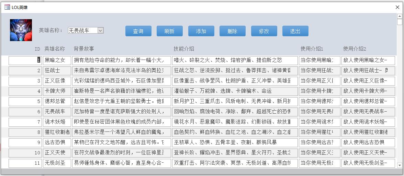This screenshot has height=176, width=404.
Task: Click the 无极剑圣 hero name cell
Action: [x=57, y=163]
